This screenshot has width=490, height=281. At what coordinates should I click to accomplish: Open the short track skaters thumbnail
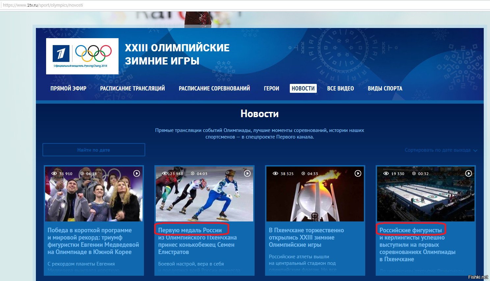click(204, 194)
